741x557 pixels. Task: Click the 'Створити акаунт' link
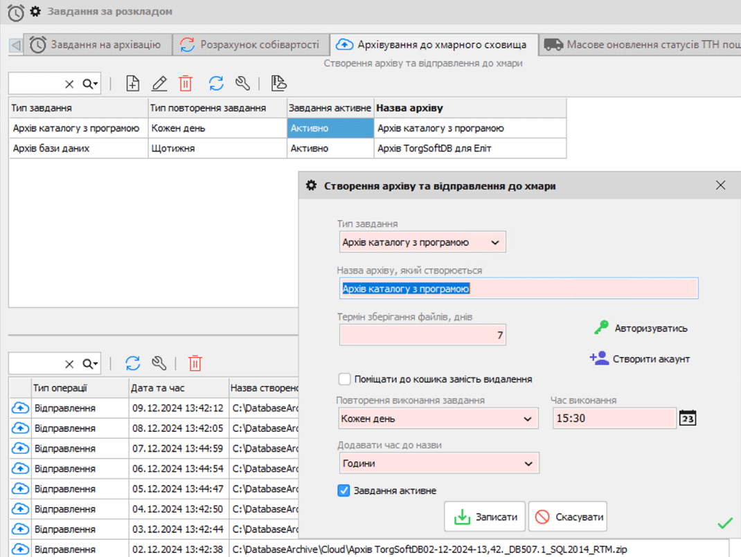(x=651, y=359)
